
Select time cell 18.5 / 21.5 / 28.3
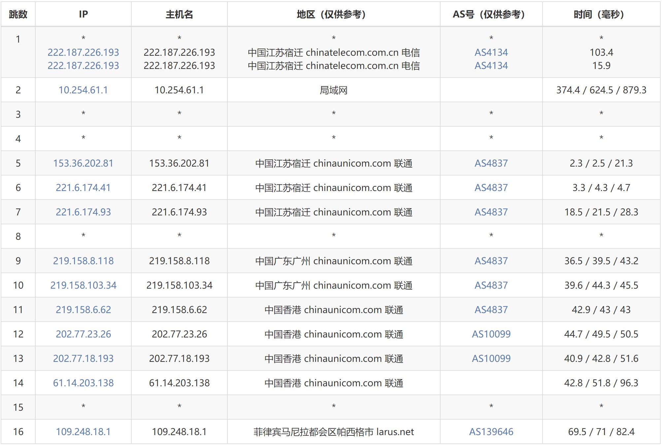point(601,212)
